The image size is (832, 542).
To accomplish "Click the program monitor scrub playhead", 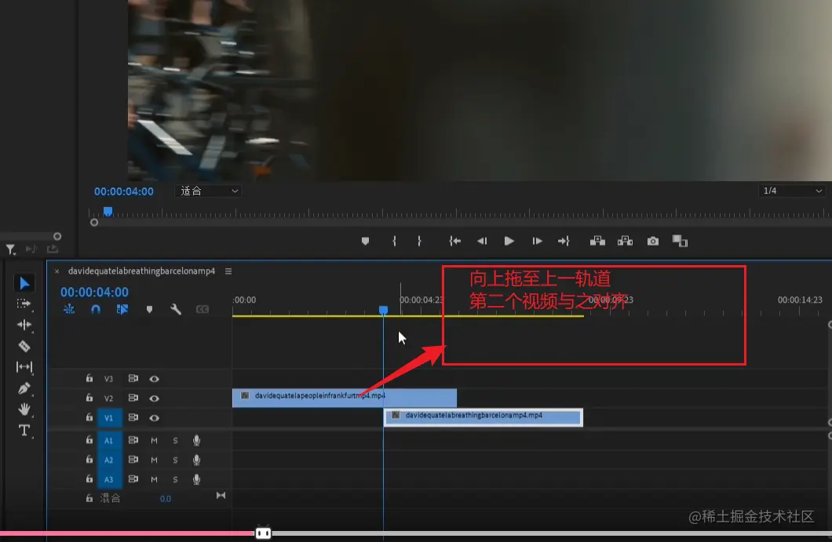I will pos(108,212).
